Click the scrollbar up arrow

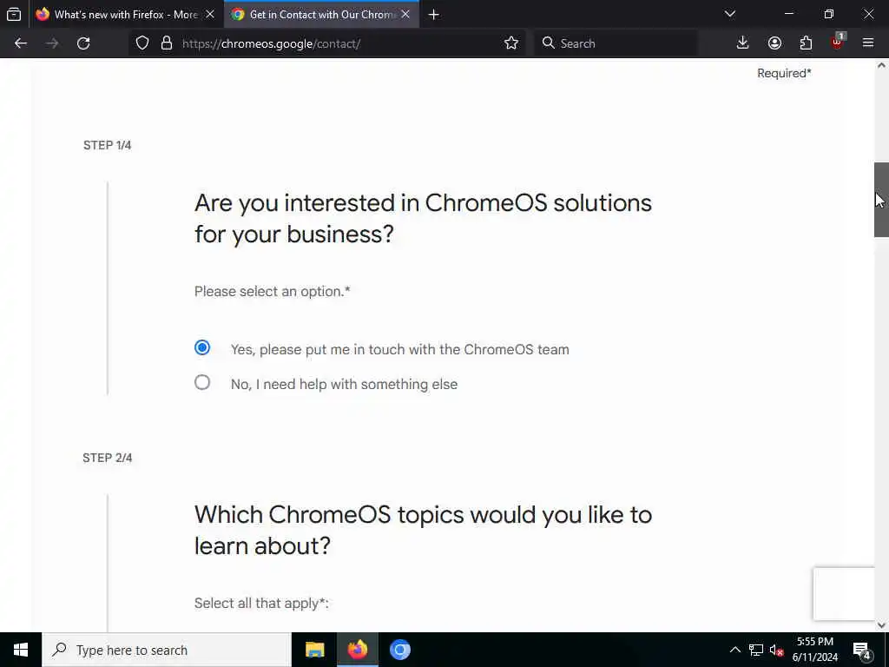881,66
